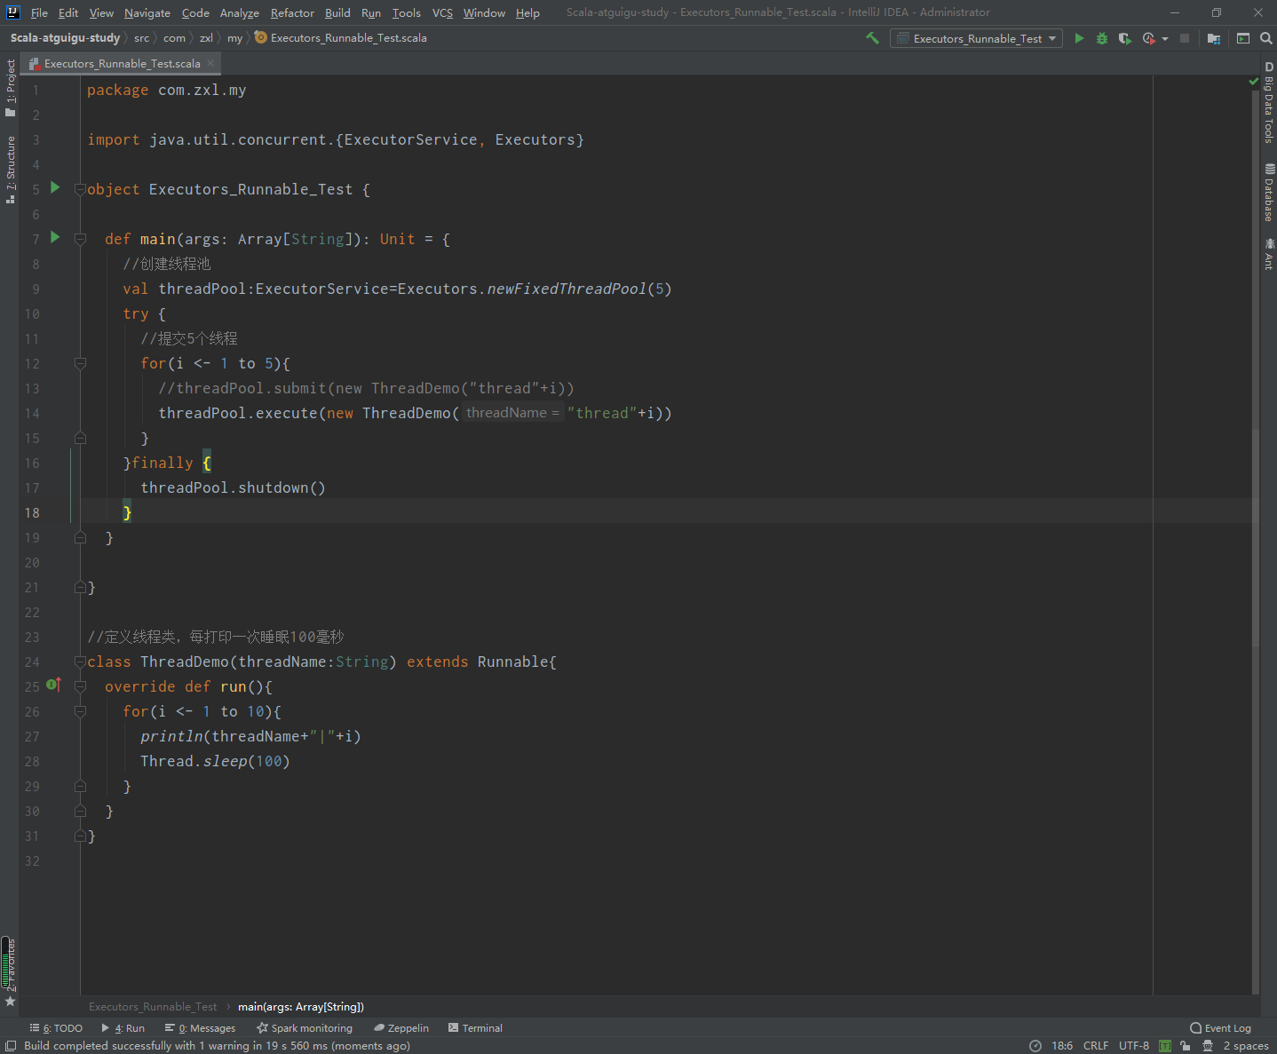Open the VCS menu
The width and height of the screenshot is (1277, 1054).
pos(442,12)
